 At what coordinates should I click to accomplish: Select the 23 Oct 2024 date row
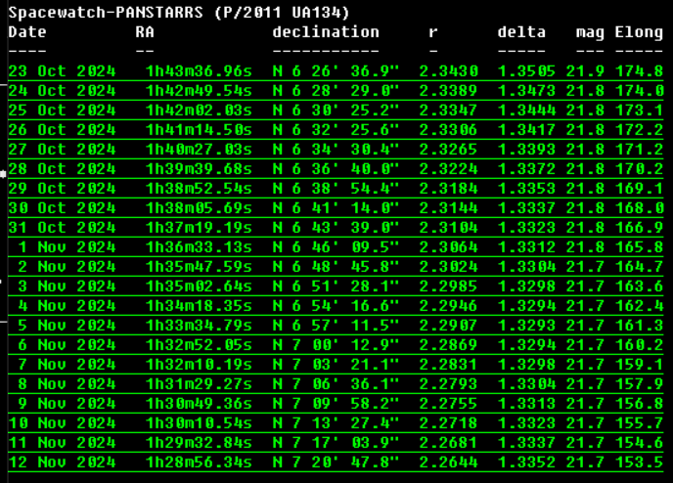(x=62, y=71)
